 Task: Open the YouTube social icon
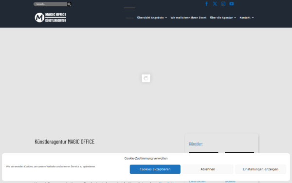[232, 4]
